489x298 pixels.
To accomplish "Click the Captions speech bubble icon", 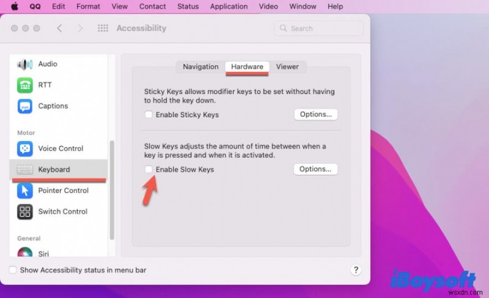I will 25,106.
